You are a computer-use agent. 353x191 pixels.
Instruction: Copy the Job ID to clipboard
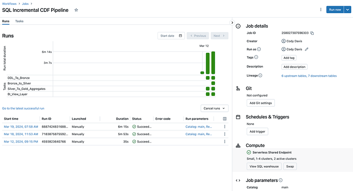coord(312,33)
